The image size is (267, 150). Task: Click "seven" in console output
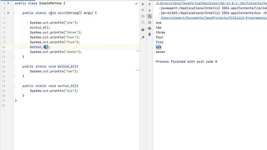160,52
